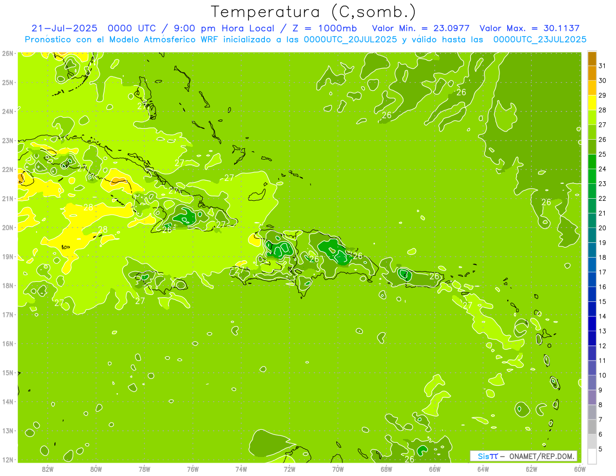Click the "68W" longitude axis label
The height and width of the screenshot is (476, 616).
pos(386,468)
